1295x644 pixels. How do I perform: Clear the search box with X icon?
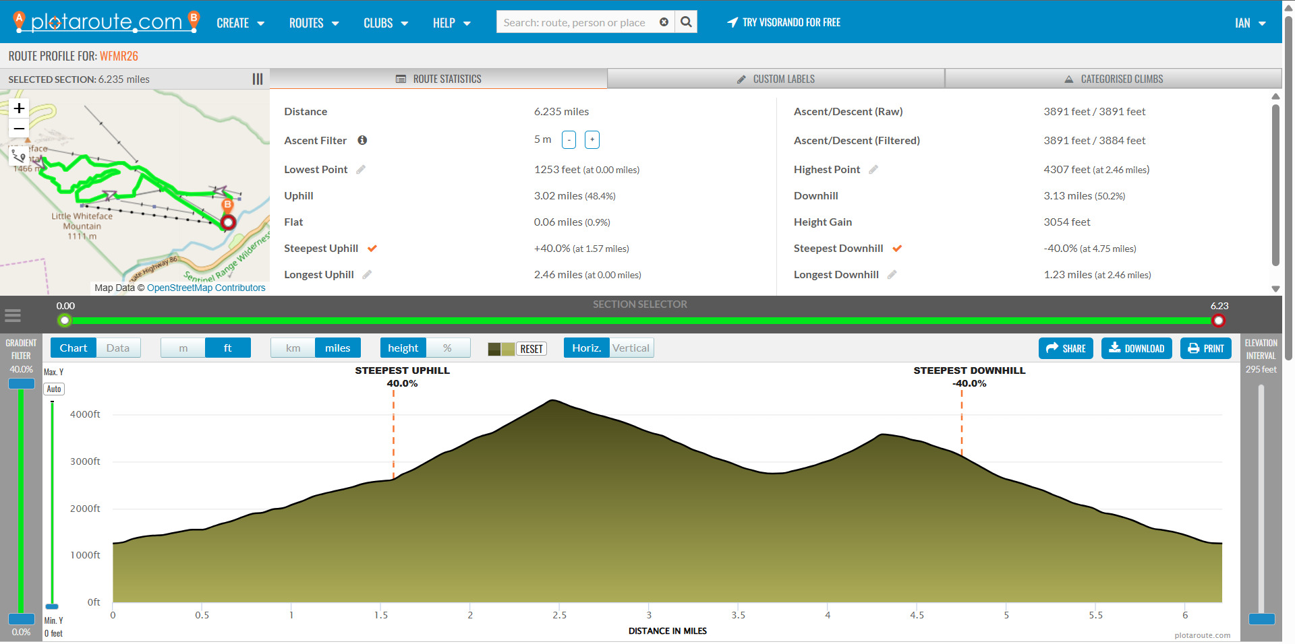[664, 22]
